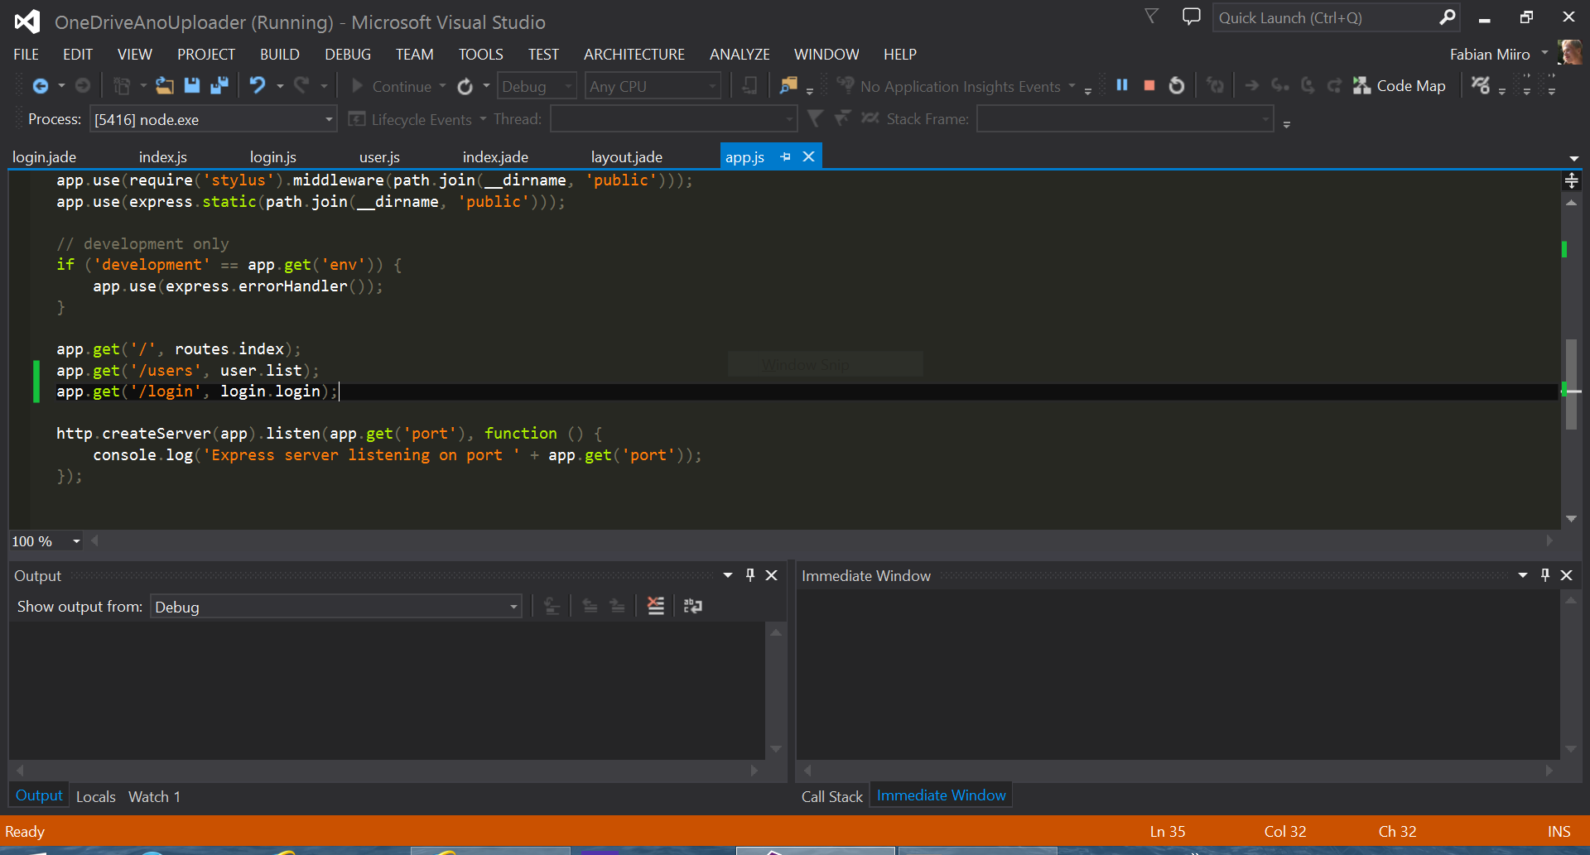
Task: Click the INS indicator in the status bar
Action: (x=1559, y=832)
